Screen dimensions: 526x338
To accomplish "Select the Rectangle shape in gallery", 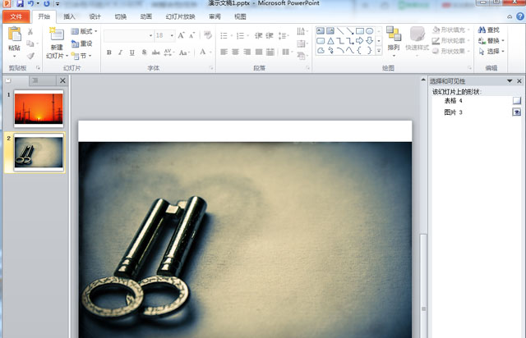I will pyautogui.click(x=360, y=31).
